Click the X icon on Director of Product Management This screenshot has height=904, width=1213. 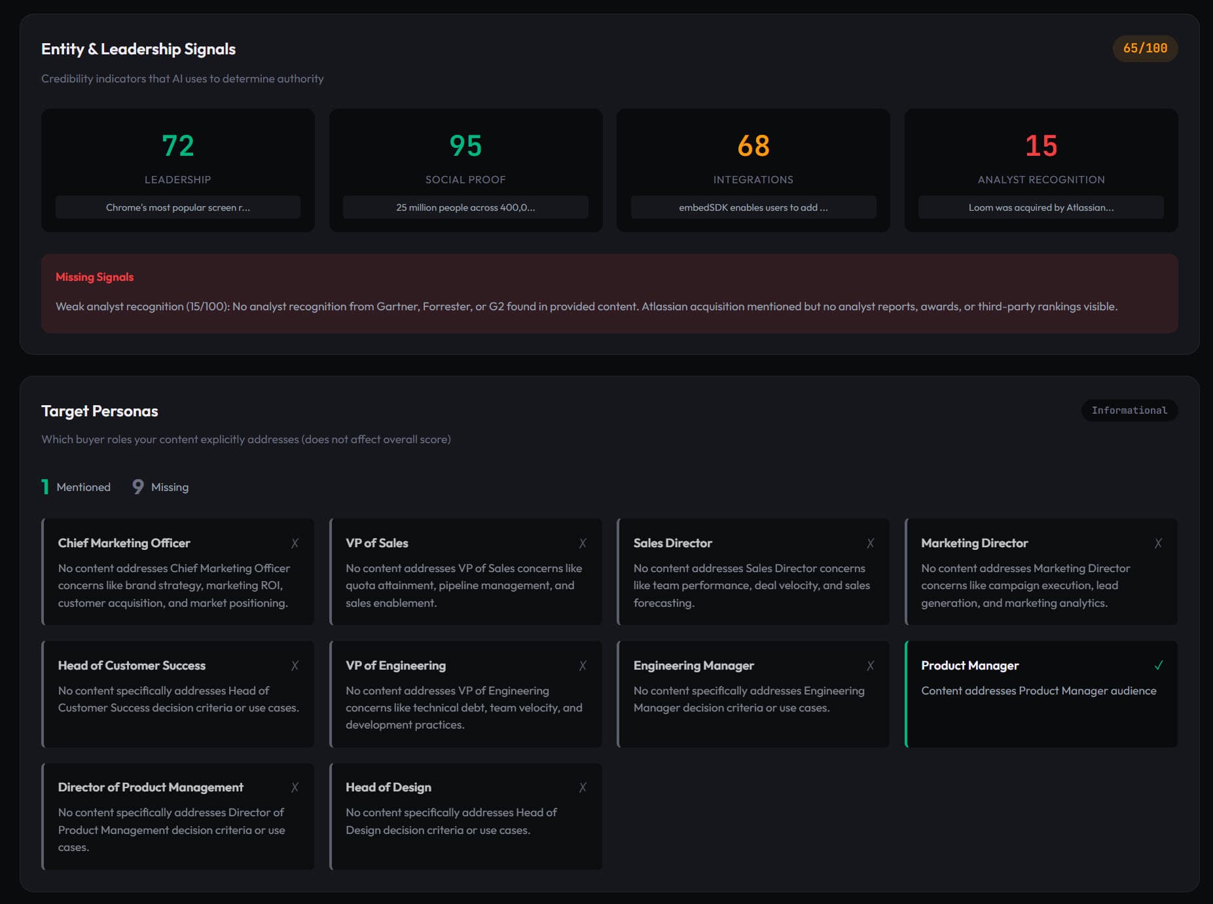coord(295,787)
